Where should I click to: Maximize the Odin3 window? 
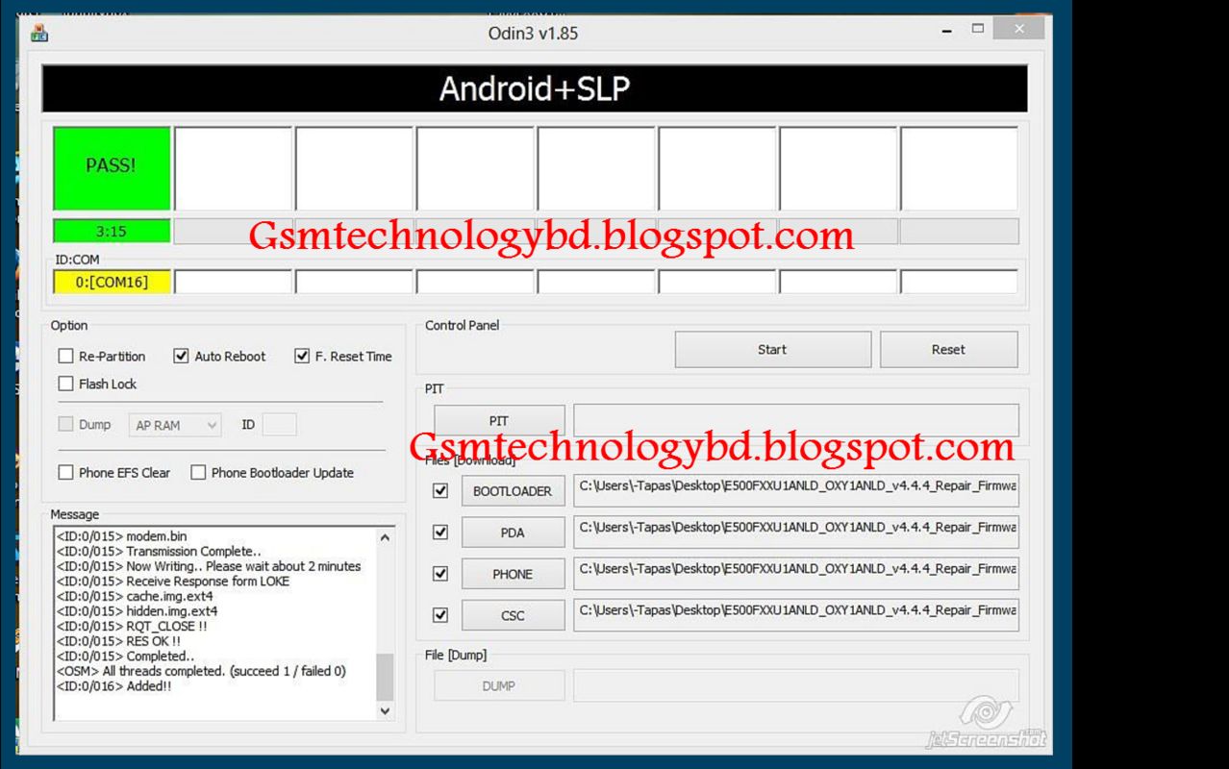click(x=978, y=31)
